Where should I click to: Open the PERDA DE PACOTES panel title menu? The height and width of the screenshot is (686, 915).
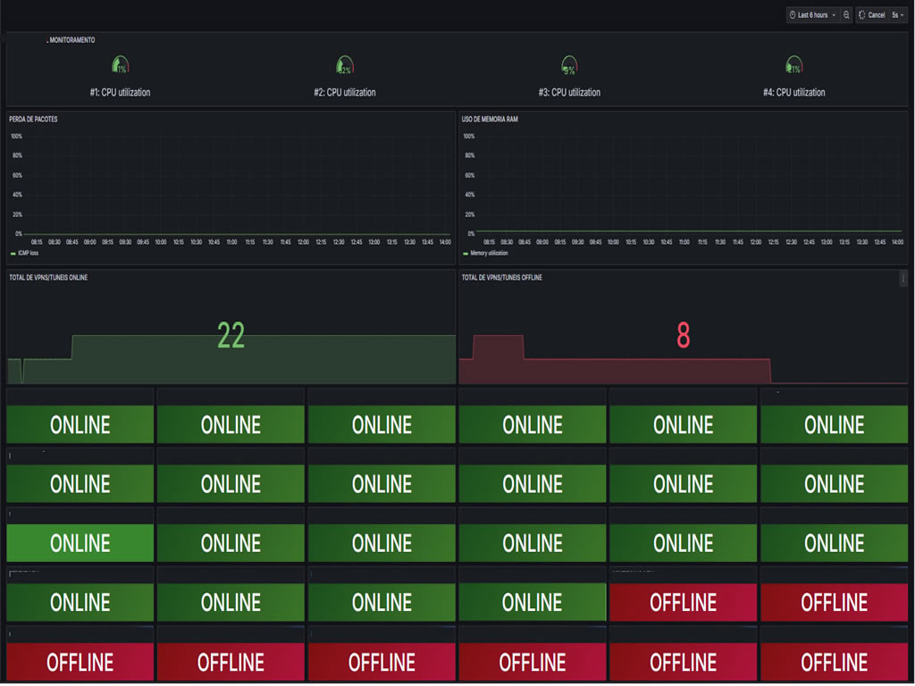33,119
